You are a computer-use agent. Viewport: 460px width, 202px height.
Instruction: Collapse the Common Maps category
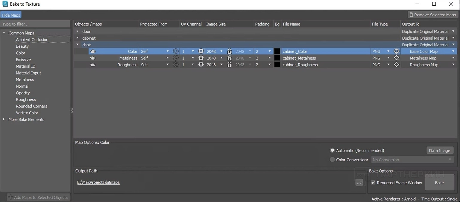[x=4, y=33]
